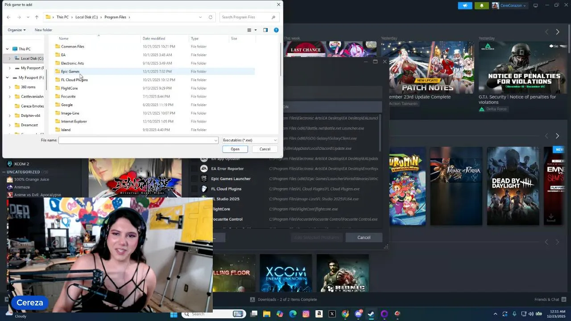Open file dialog help
This screenshot has width=571, height=321.
pyautogui.click(x=276, y=30)
